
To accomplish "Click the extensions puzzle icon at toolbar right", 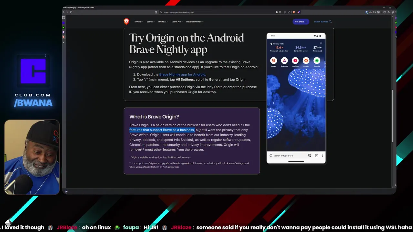I will point(374,12).
